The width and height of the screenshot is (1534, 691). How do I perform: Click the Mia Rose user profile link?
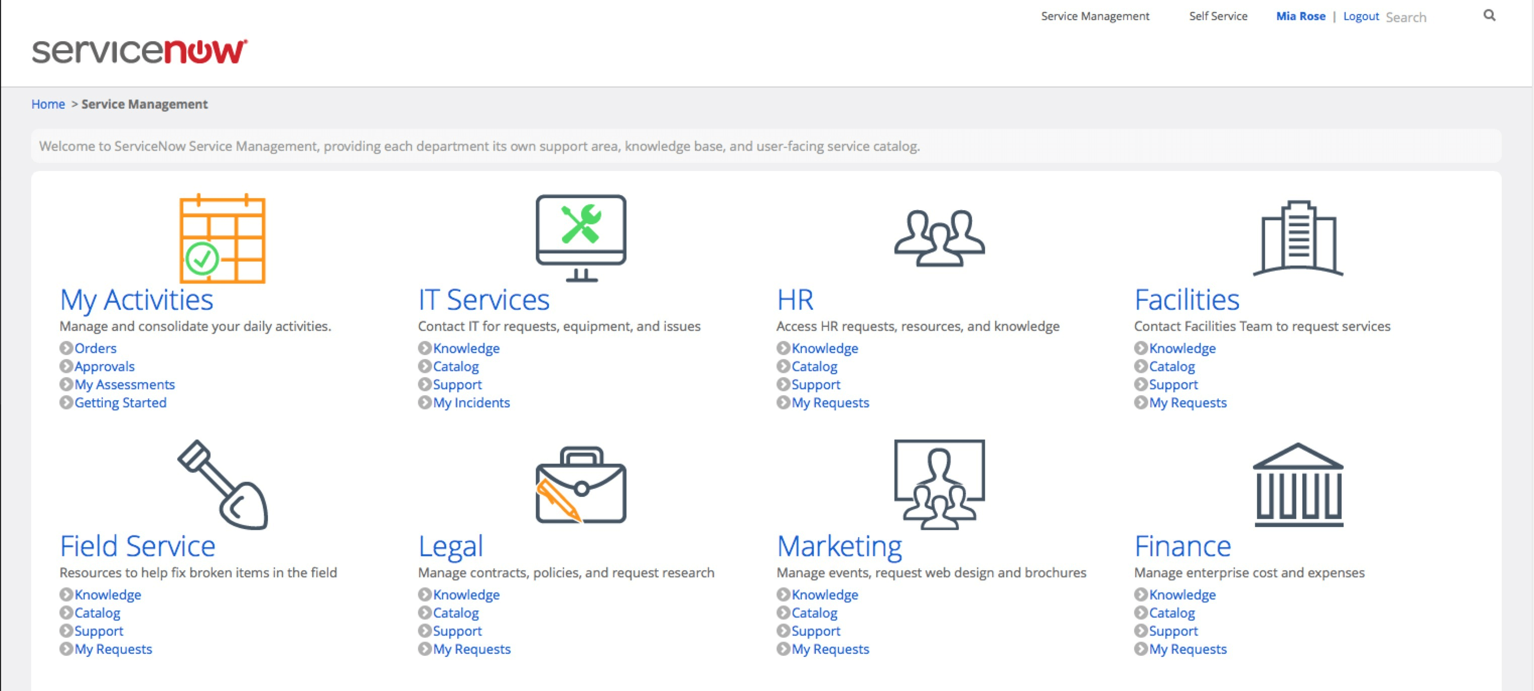point(1300,16)
